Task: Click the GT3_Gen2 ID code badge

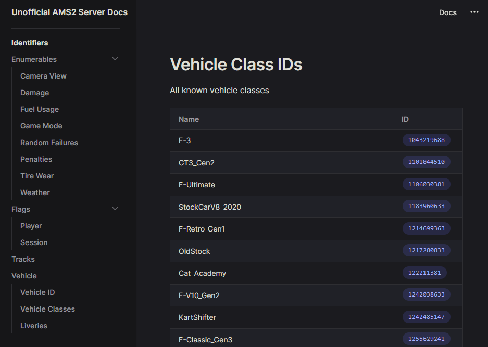Action: point(426,162)
